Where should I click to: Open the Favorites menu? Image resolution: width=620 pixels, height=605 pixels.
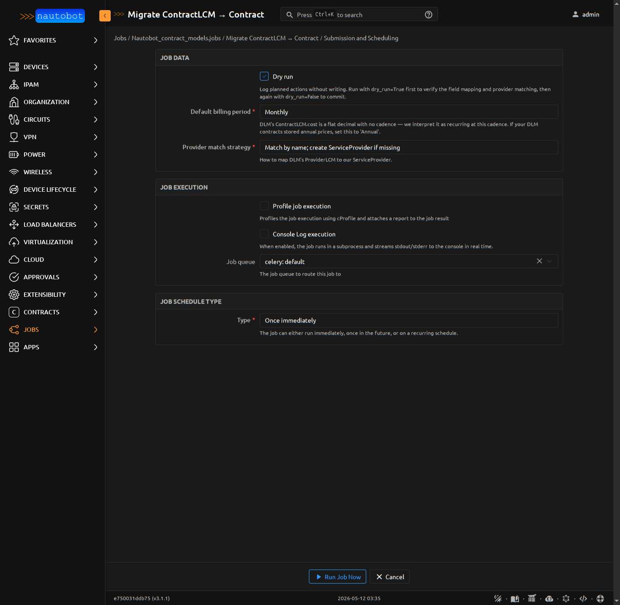(53, 40)
